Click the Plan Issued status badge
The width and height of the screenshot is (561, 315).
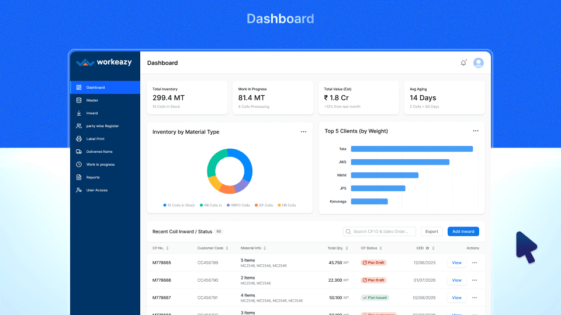375,298
